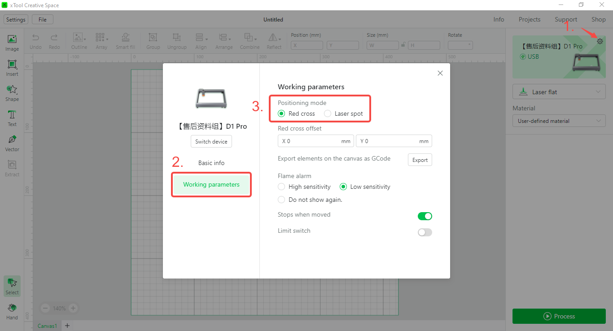This screenshot has width=613, height=331.
Task: Switch to the Canvas1 tab
Action: click(x=47, y=326)
